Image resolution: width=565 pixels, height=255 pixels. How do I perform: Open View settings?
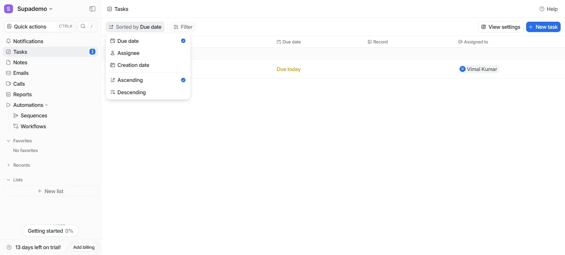click(x=501, y=27)
